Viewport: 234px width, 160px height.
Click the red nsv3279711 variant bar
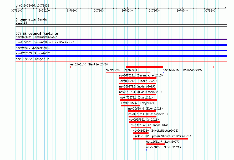tap(143, 117)
